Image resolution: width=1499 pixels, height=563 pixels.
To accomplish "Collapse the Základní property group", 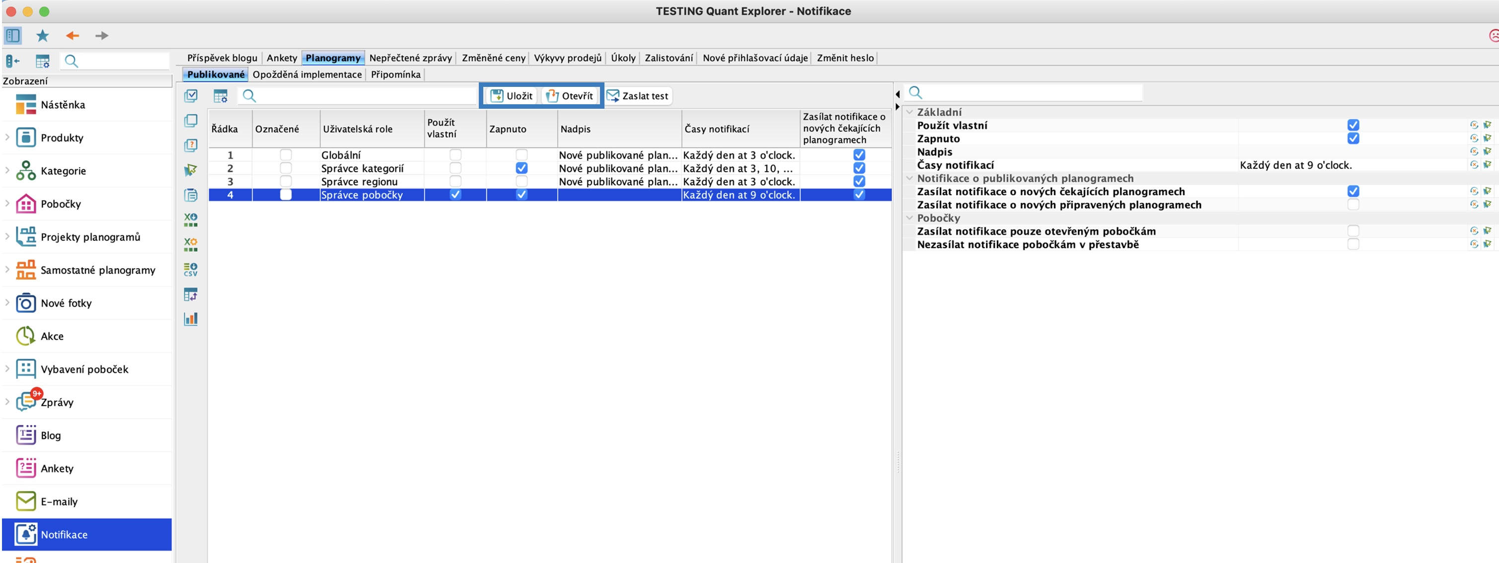I will tap(909, 112).
